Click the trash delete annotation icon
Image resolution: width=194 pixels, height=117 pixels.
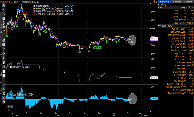(x=4, y=62)
